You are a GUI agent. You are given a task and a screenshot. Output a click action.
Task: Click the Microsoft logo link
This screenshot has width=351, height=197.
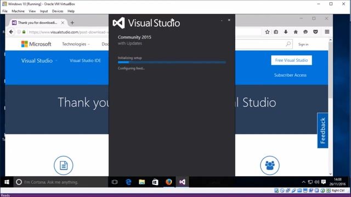click(x=36, y=44)
